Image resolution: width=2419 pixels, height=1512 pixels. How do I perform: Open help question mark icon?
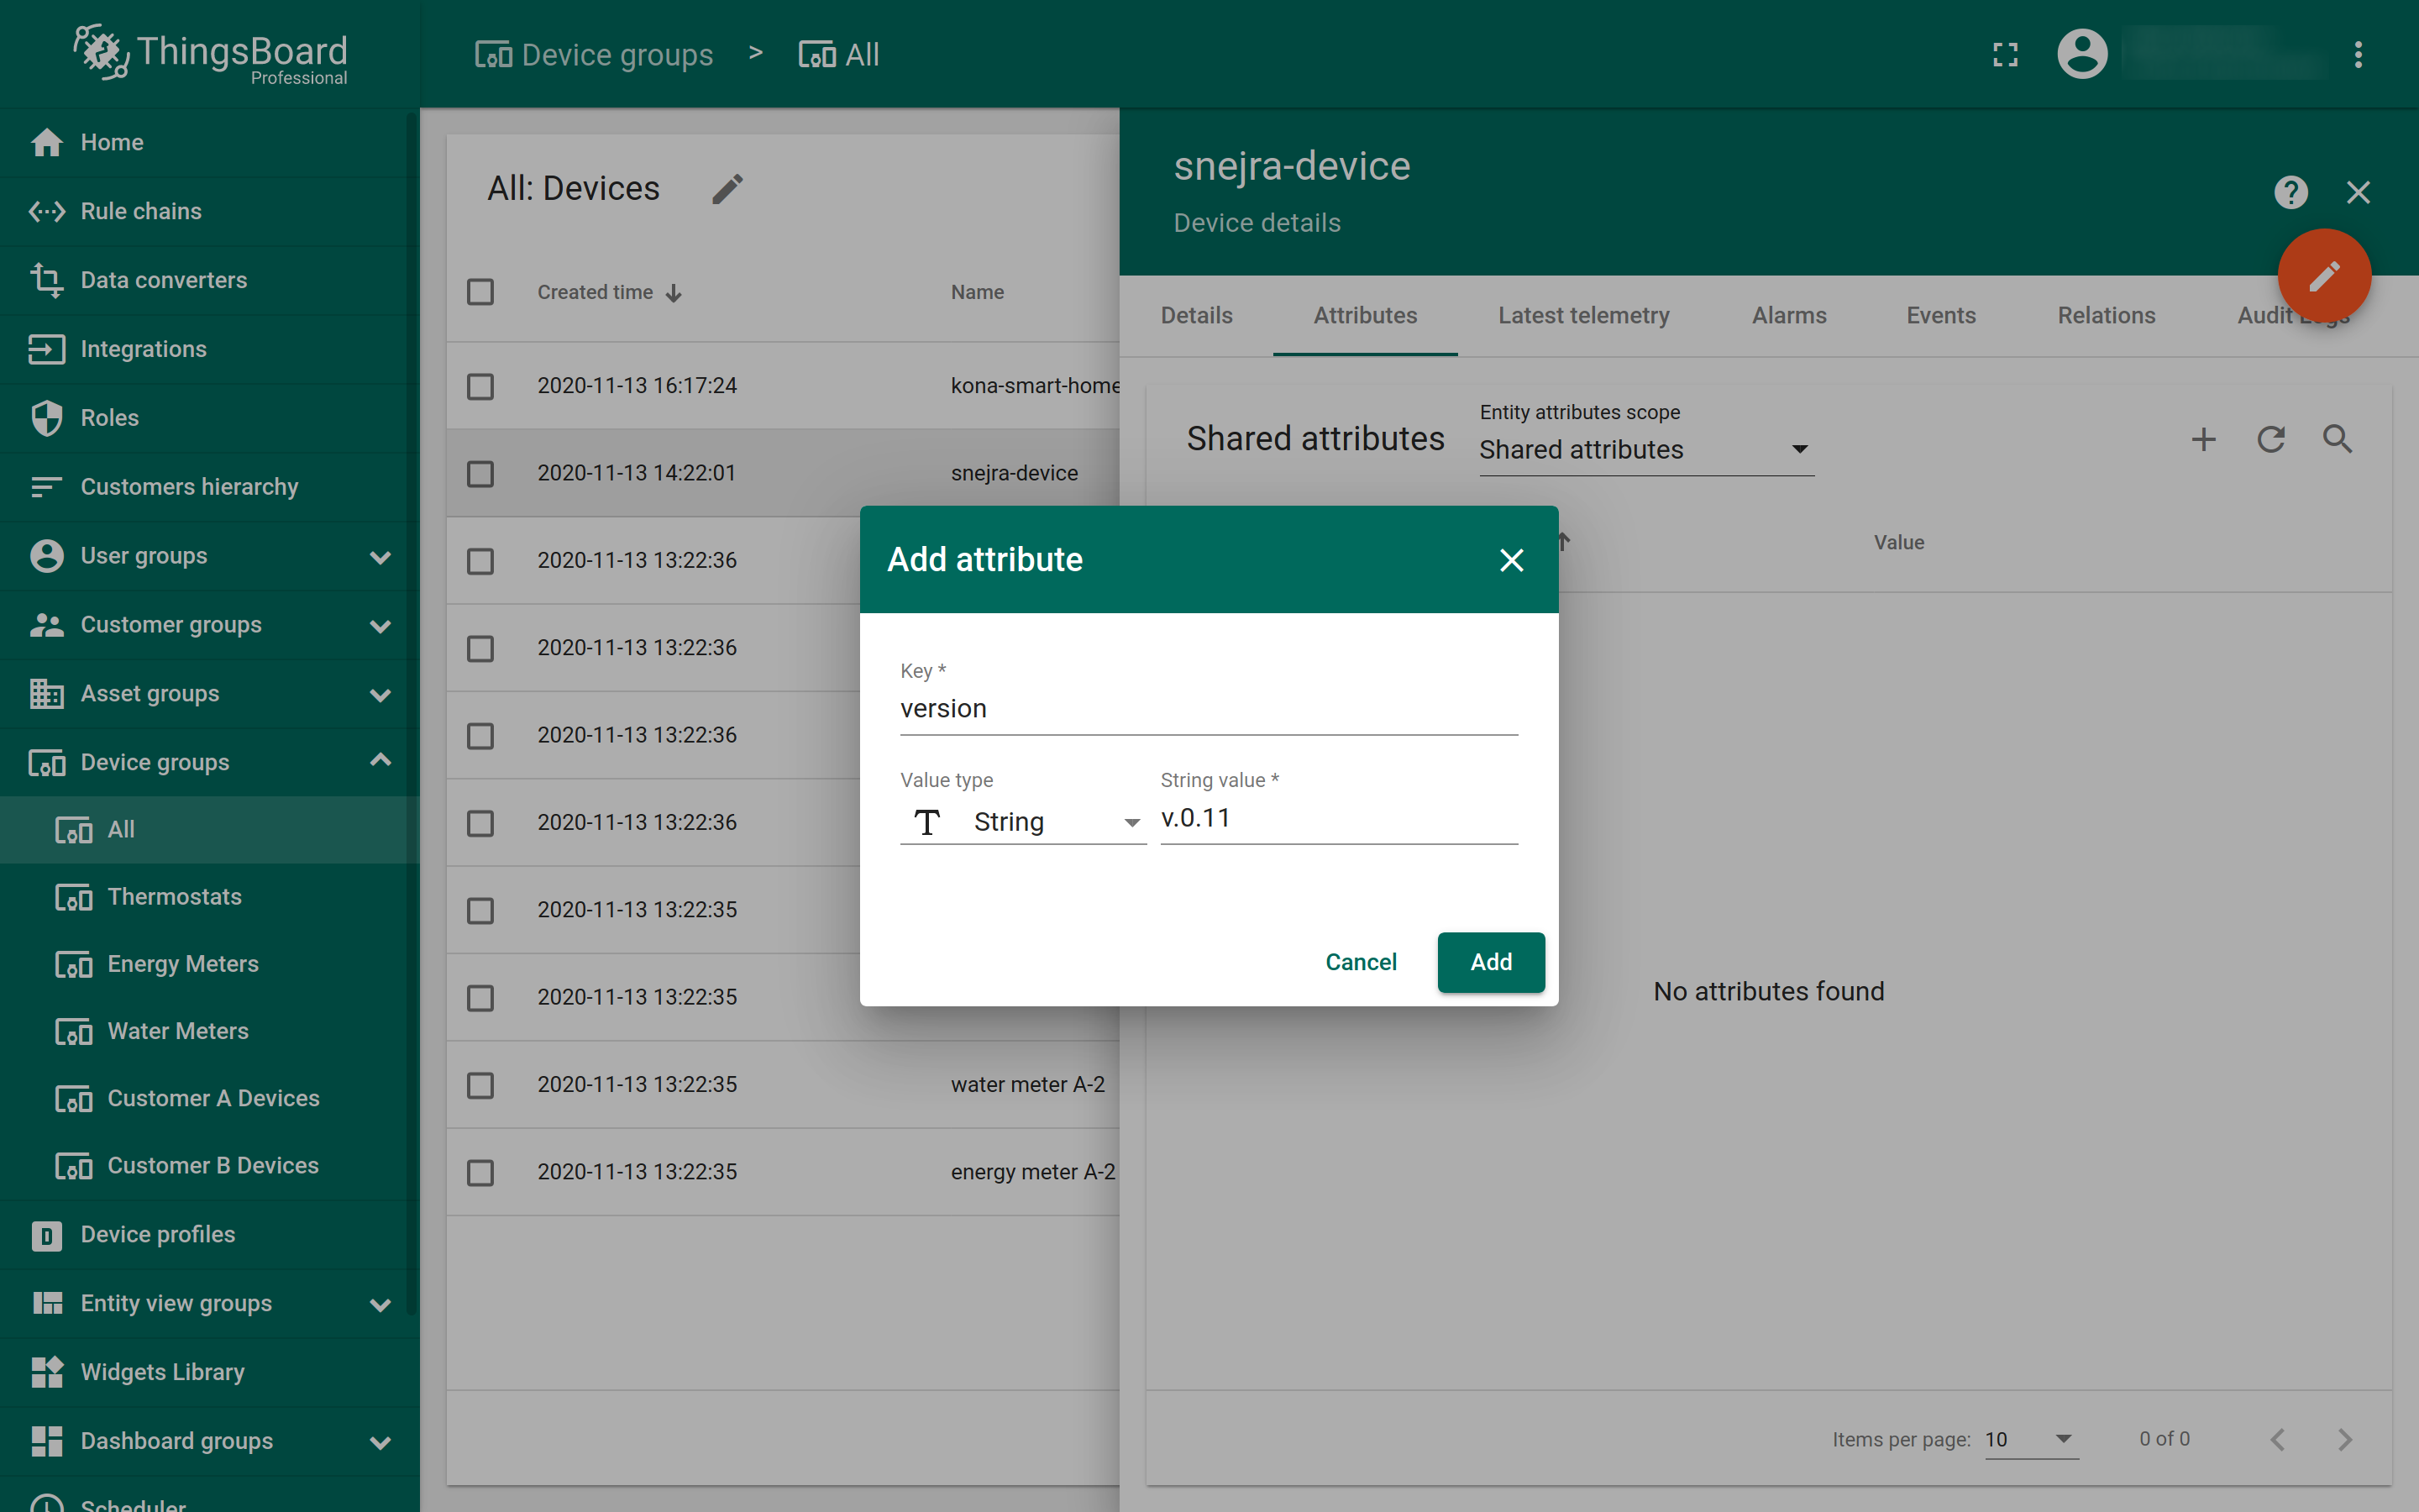coord(2291,192)
